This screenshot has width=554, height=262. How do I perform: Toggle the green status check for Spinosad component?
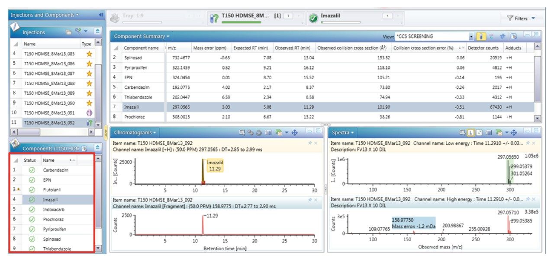(x=32, y=238)
